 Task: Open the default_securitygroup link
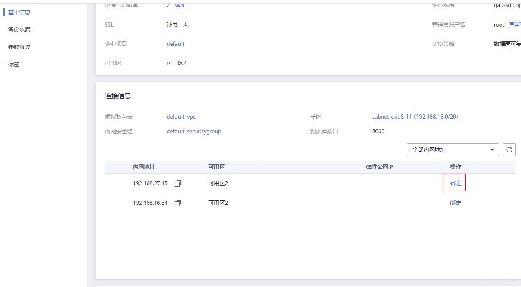(x=193, y=131)
